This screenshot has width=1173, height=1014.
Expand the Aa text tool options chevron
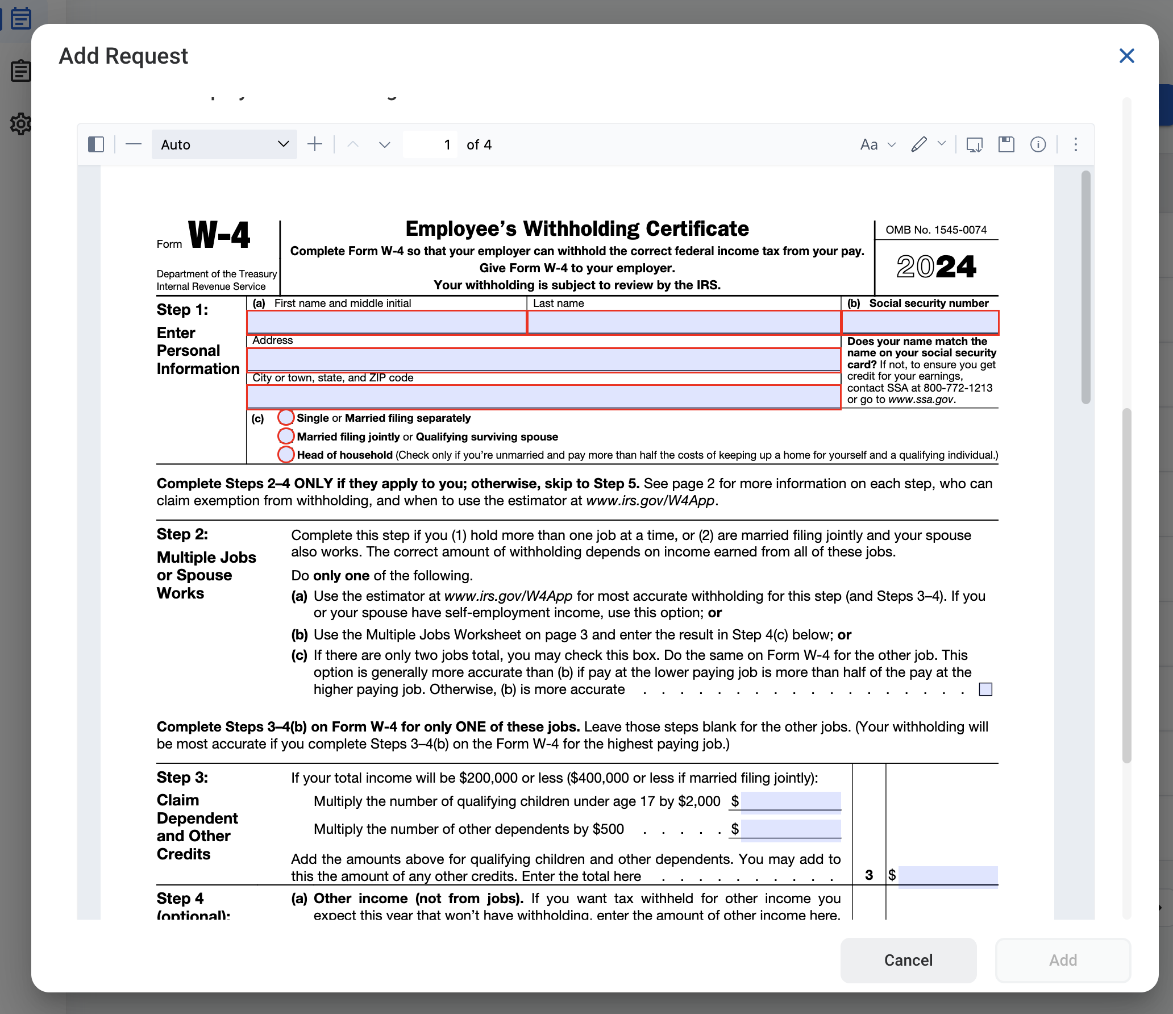pyautogui.click(x=891, y=144)
